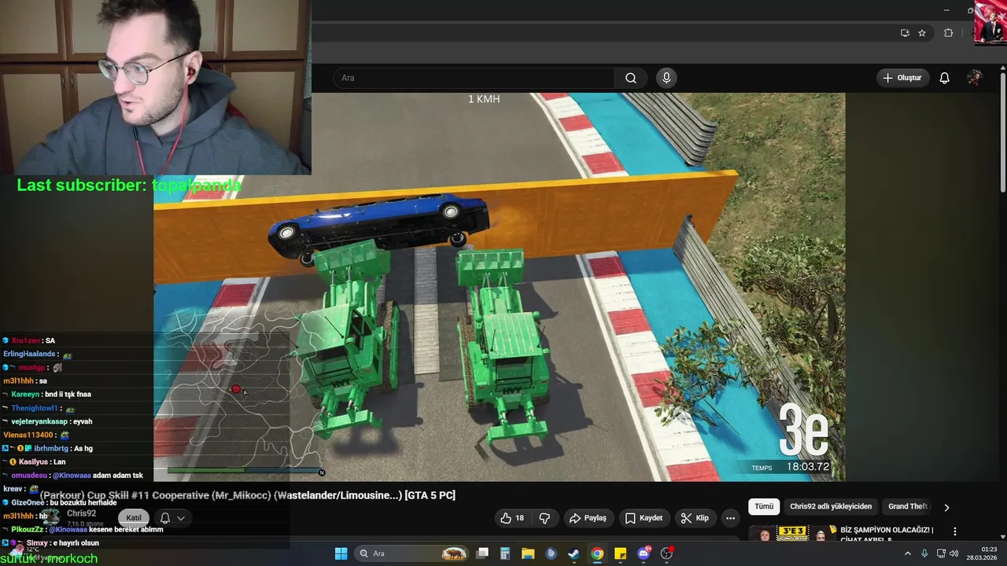Open OBS Studio from the taskbar

[x=666, y=553]
